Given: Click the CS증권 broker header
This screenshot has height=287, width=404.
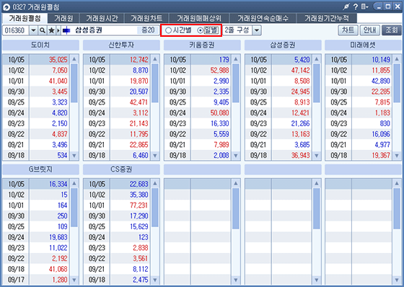Looking at the screenshot, I should coord(121,169).
